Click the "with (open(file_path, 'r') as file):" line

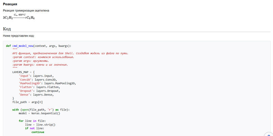41,109
